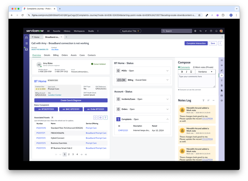Open the notifications bell icon
Screen dimensions: 248x181
pos(216,31)
